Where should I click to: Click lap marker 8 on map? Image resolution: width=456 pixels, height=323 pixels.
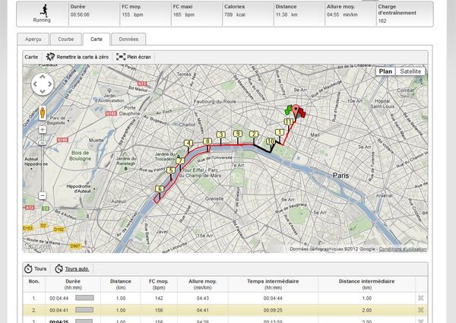pyautogui.click(x=207, y=141)
